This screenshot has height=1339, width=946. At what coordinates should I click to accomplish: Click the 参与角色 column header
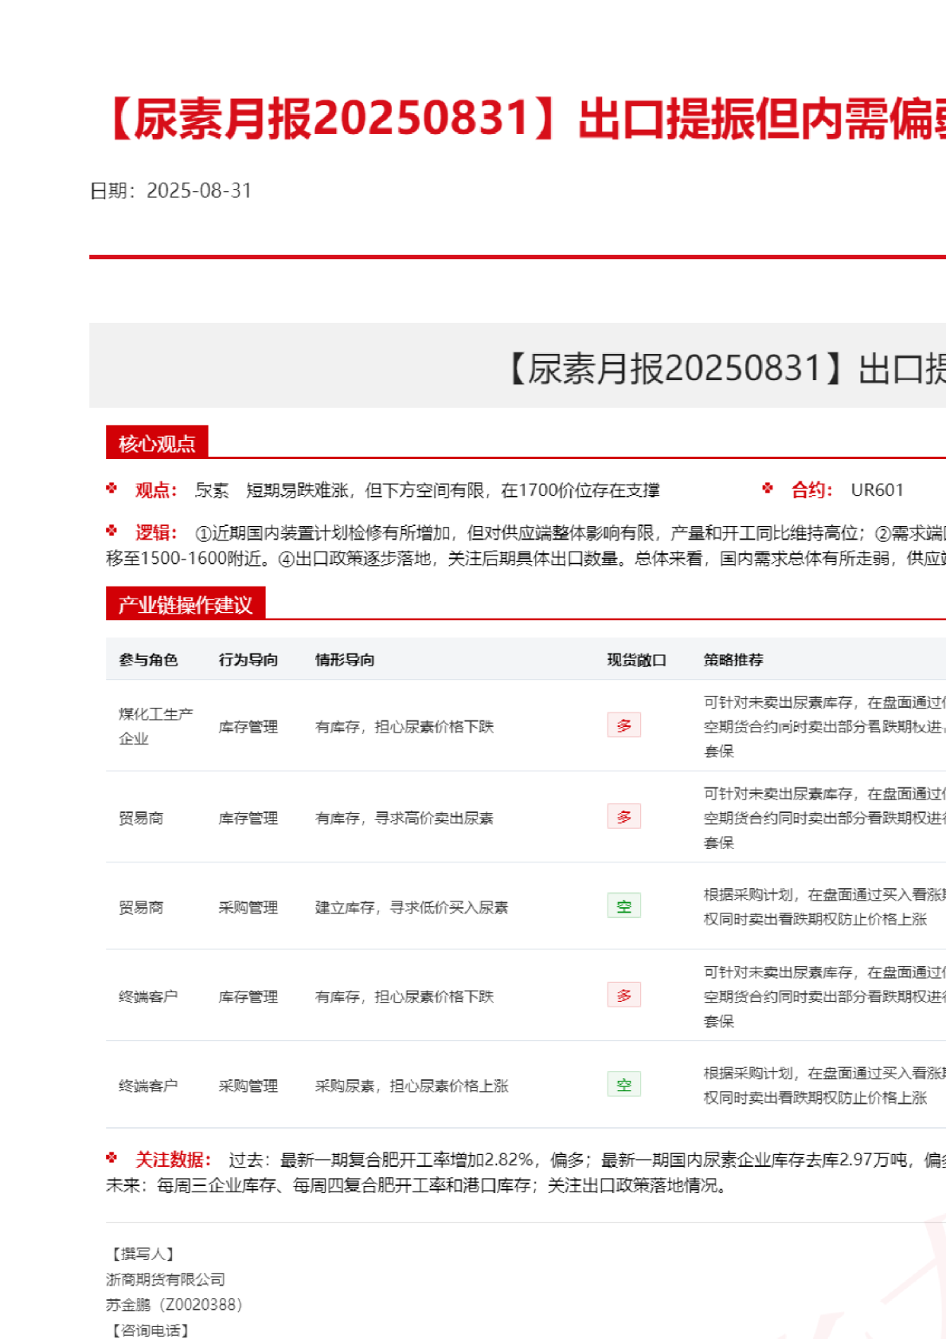pos(148,660)
